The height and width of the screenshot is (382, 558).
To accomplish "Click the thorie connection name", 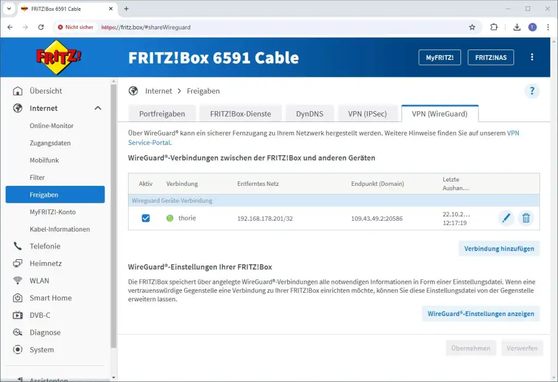I will (187, 218).
